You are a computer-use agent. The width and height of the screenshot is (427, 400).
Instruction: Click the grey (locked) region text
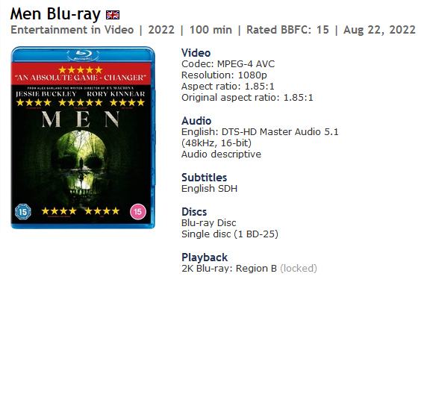point(299,269)
